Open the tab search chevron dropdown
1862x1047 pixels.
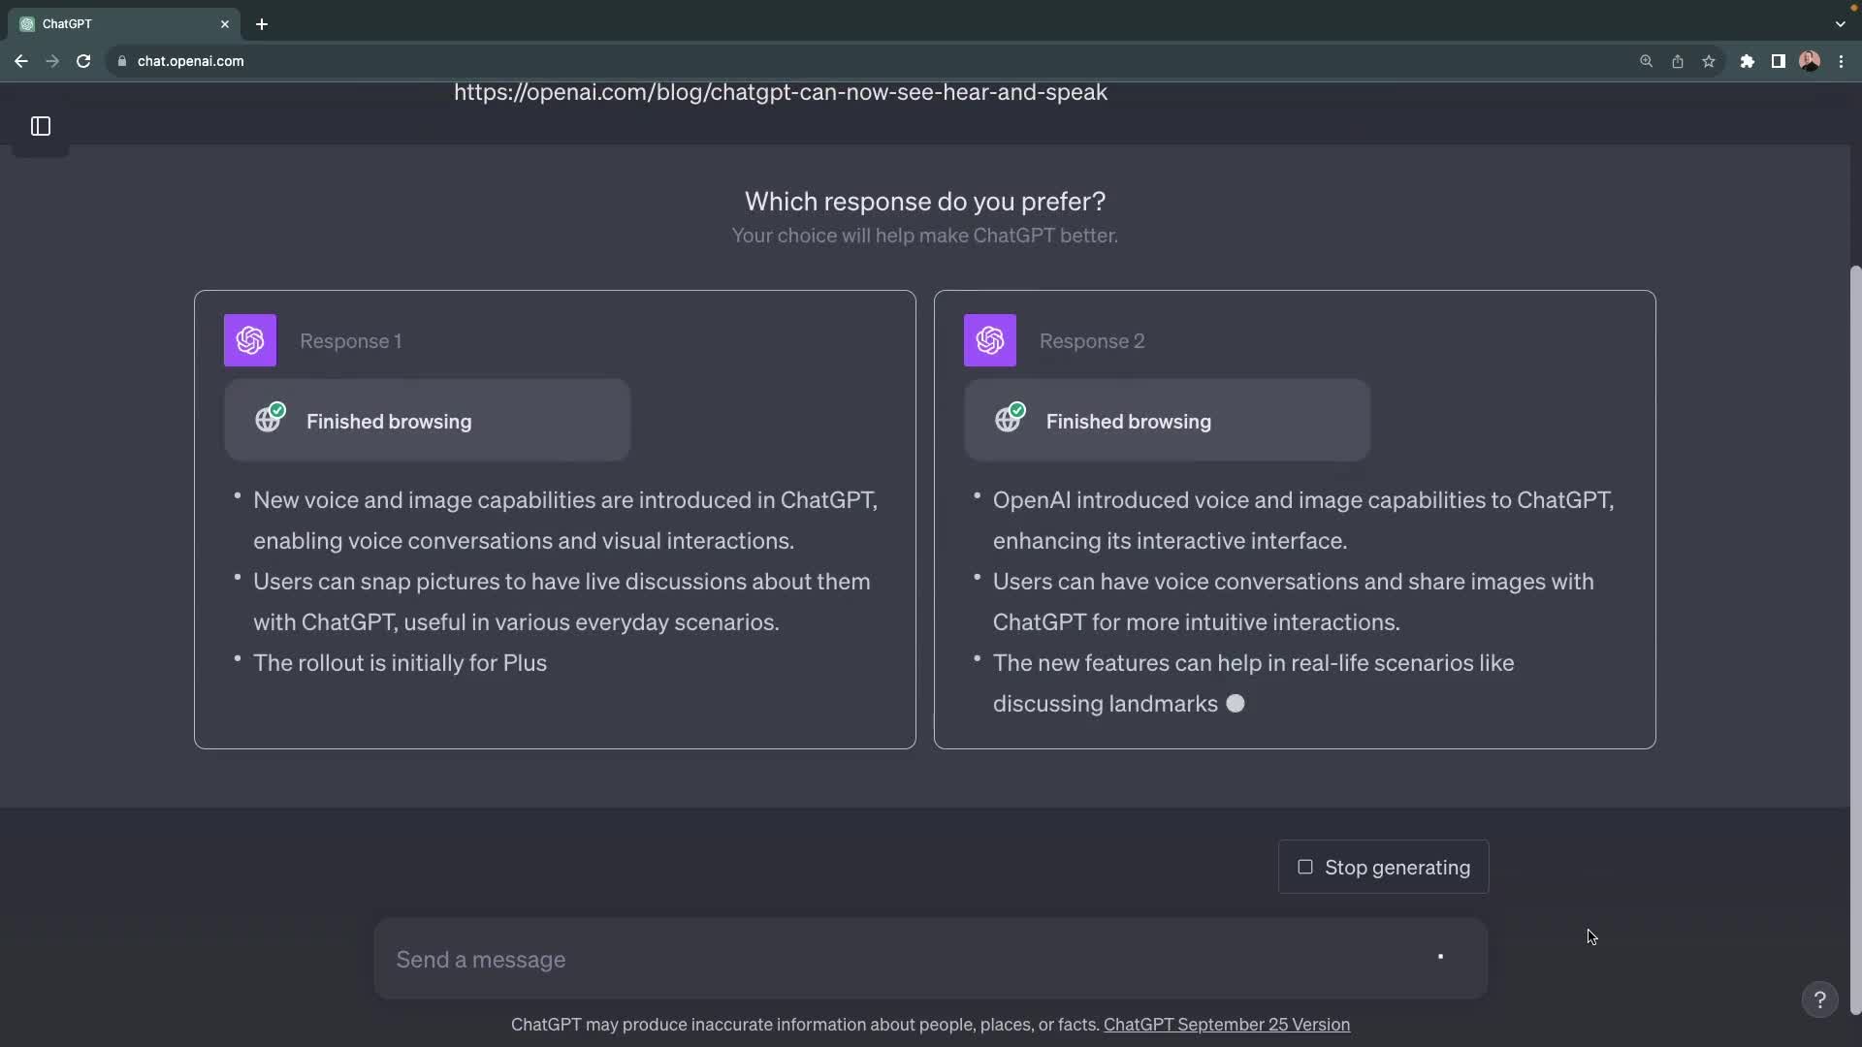point(1840,24)
